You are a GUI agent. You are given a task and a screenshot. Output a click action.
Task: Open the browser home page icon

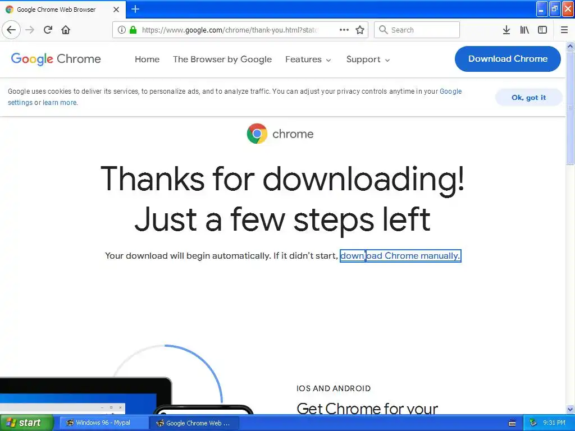tap(66, 30)
